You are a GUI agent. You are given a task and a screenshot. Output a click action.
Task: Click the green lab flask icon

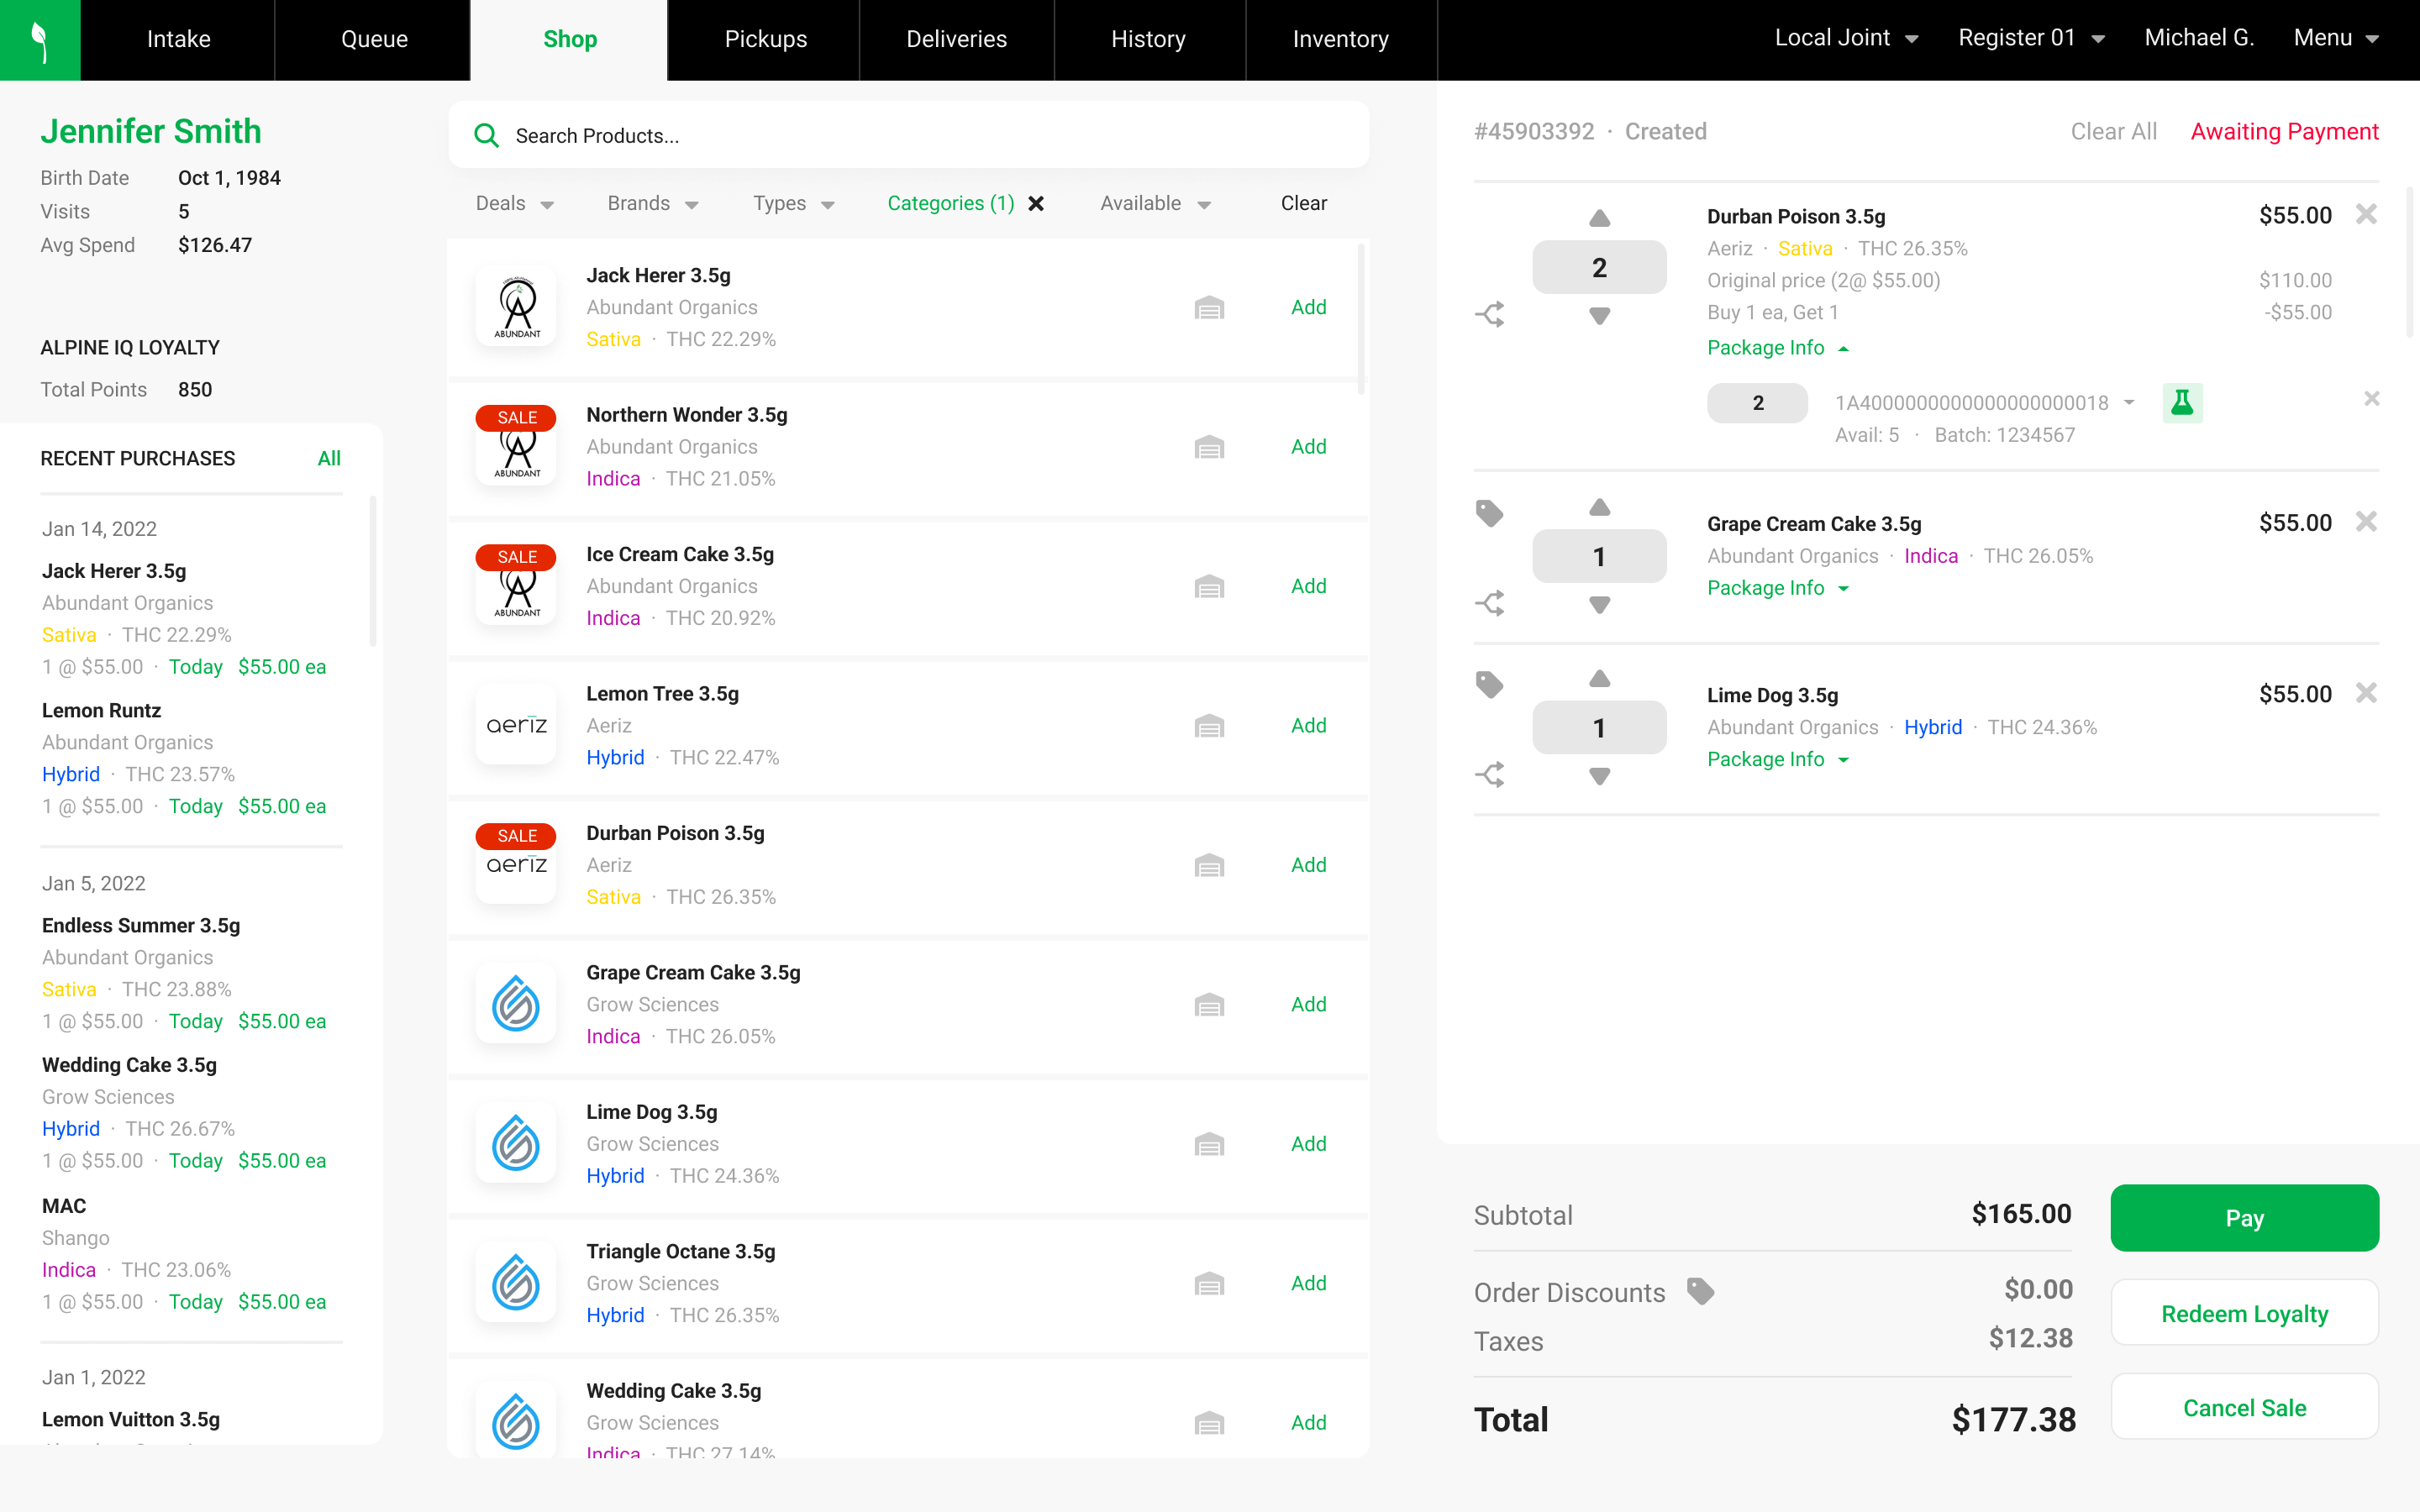(x=2181, y=403)
